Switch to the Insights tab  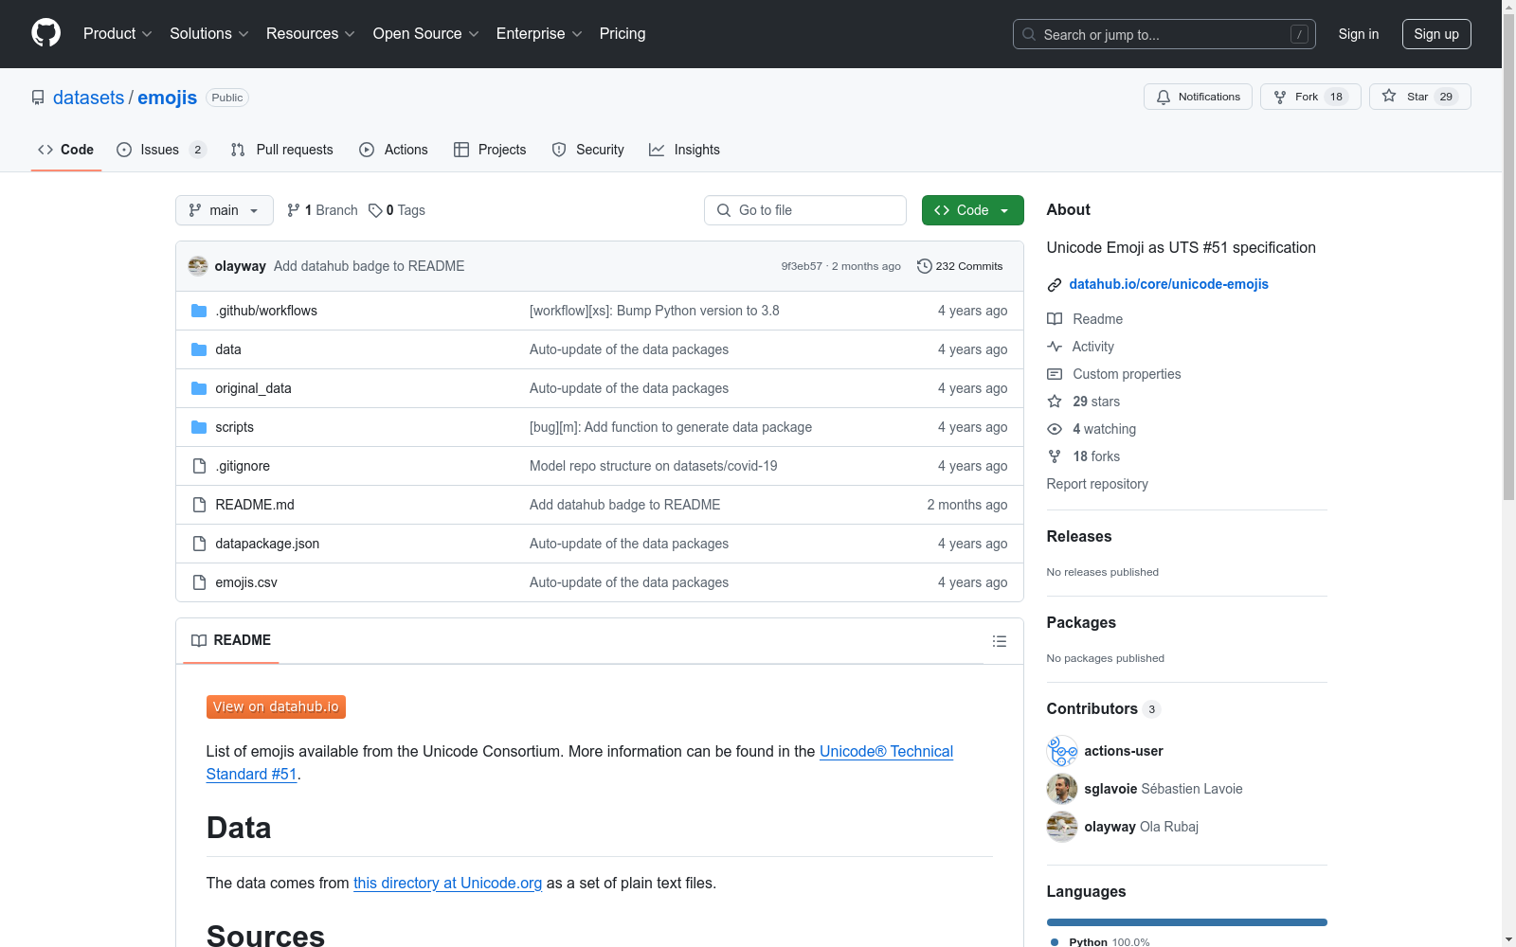coord(685,150)
